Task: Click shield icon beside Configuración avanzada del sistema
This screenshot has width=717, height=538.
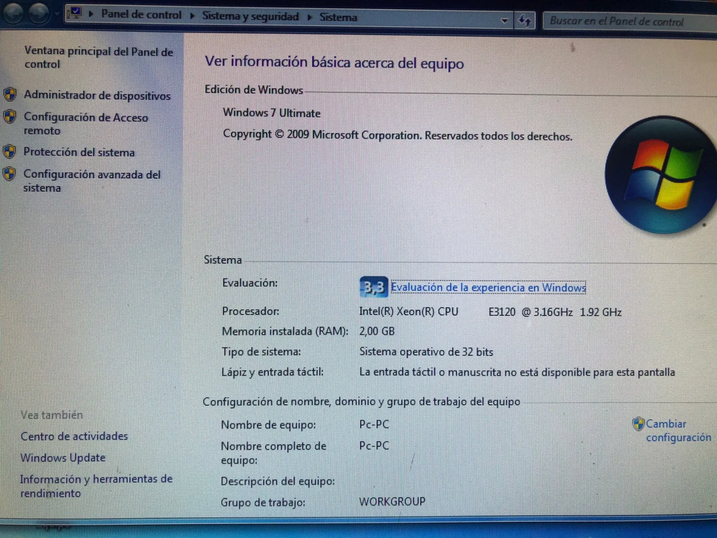Action: [x=9, y=174]
